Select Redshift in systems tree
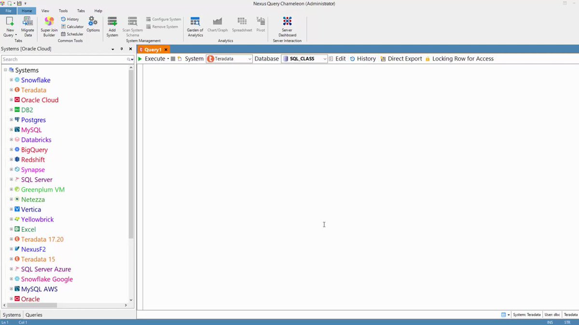 pyautogui.click(x=33, y=159)
